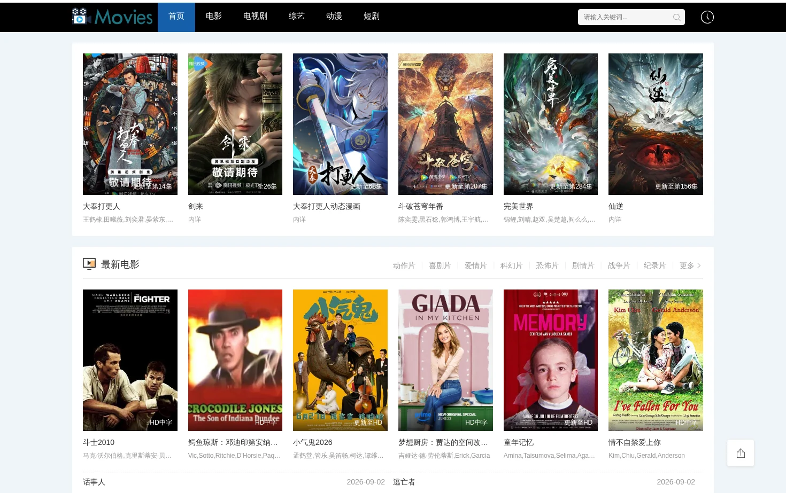Open the Crocodile Jones movie poster

coord(235,360)
